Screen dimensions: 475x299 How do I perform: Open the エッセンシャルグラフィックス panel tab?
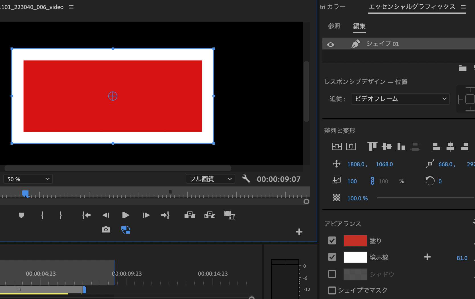pyautogui.click(x=412, y=7)
